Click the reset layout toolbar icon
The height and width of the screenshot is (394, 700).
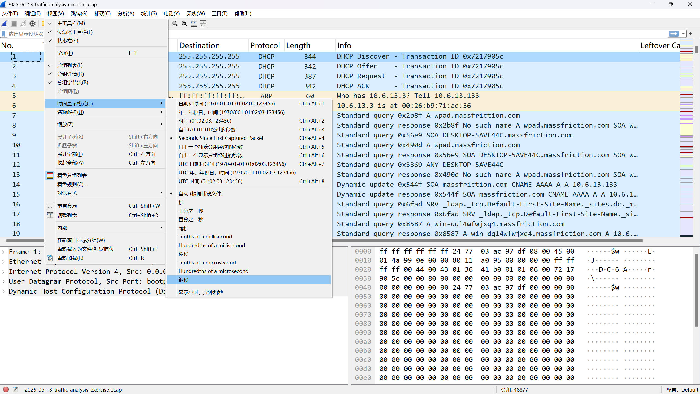click(x=203, y=24)
